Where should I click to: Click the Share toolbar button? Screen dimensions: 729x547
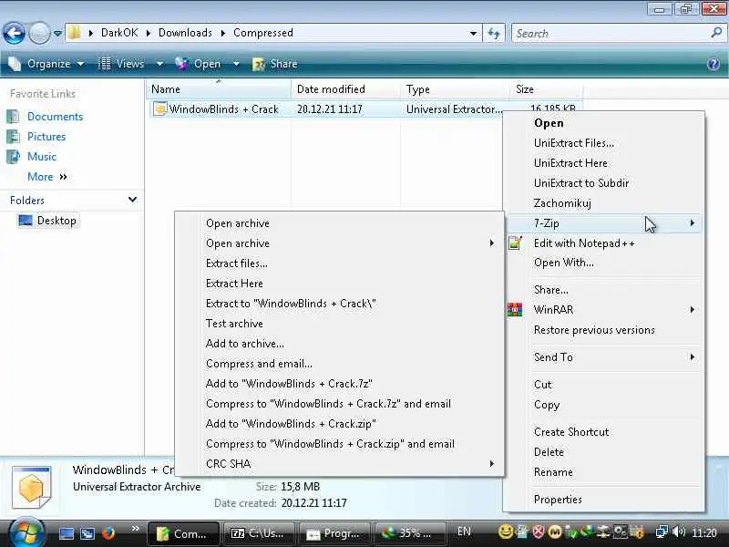point(275,64)
